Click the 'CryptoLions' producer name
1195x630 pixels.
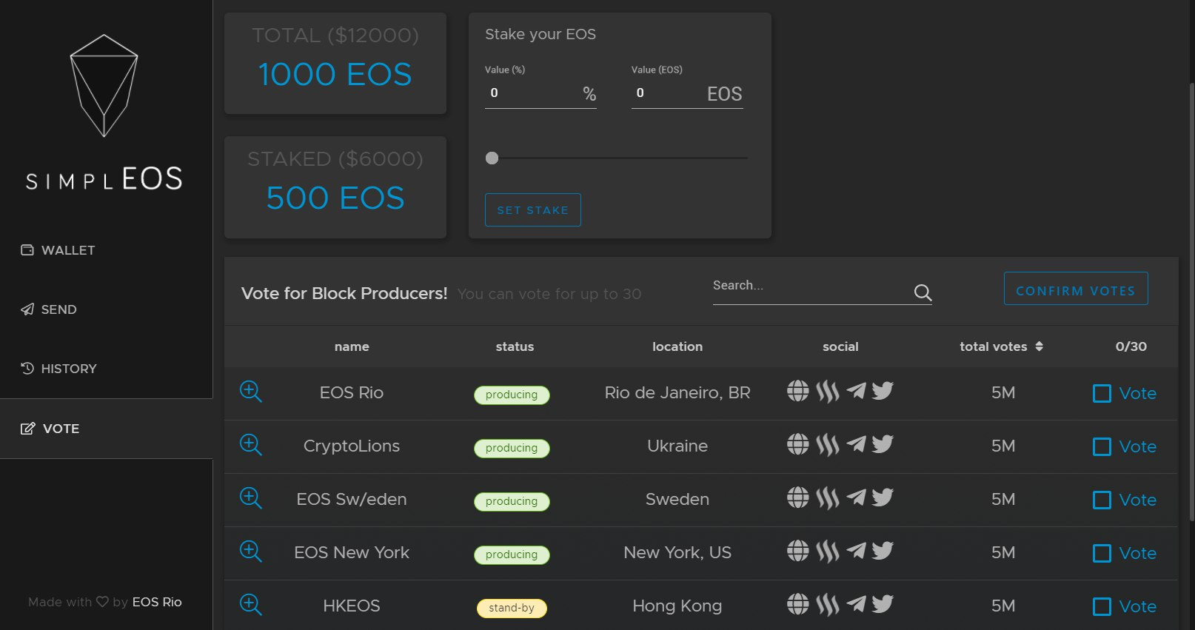[x=352, y=446]
